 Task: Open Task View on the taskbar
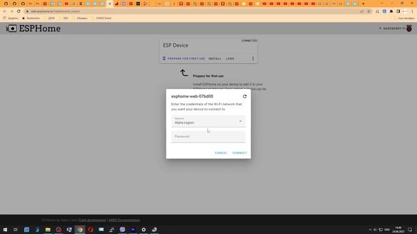[16, 229]
